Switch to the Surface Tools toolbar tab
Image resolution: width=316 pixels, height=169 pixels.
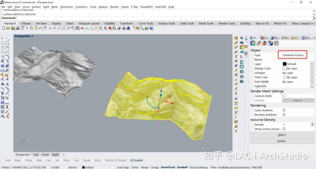[x=166, y=23]
